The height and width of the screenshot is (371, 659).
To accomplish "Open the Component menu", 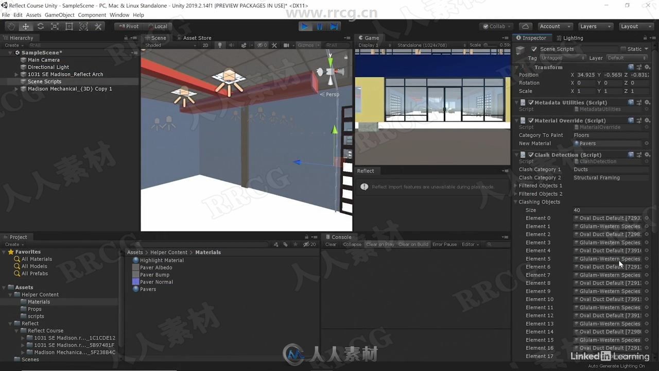I will pos(92,15).
